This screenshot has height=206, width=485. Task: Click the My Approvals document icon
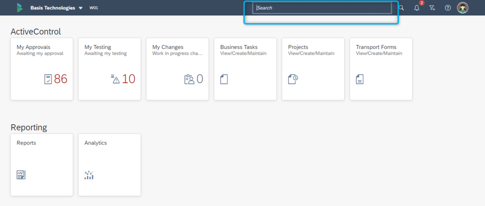coord(48,79)
